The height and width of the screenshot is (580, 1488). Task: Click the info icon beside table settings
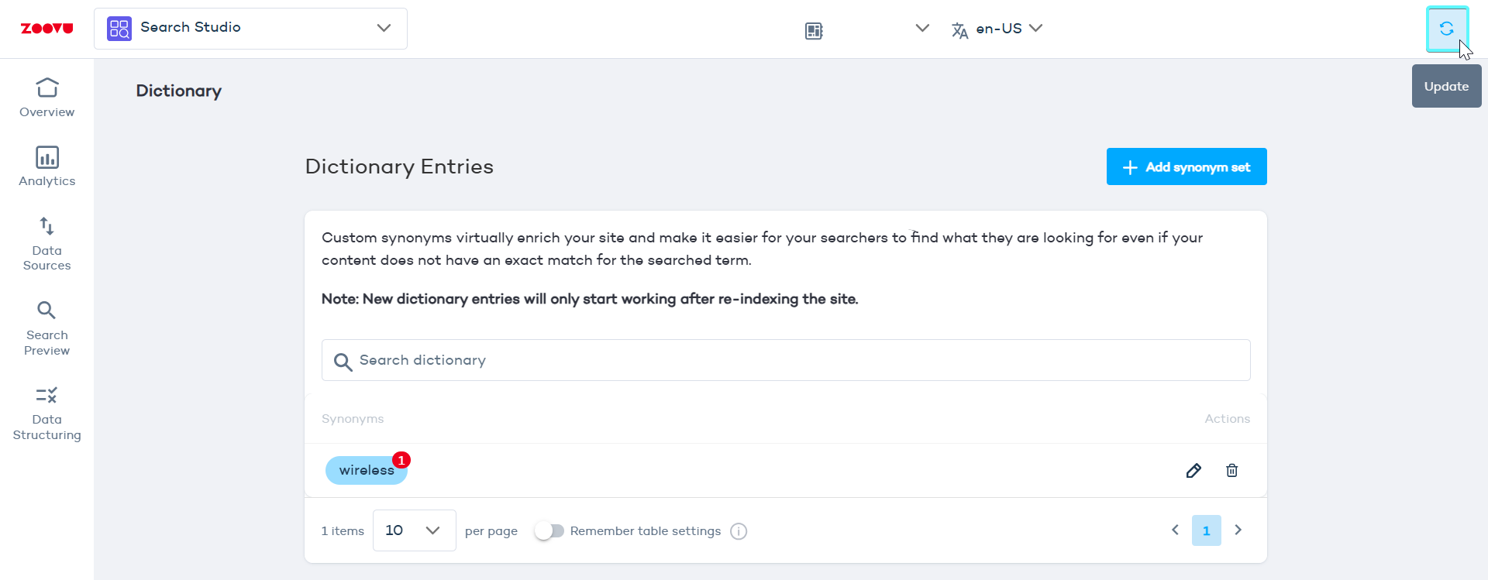coord(739,531)
